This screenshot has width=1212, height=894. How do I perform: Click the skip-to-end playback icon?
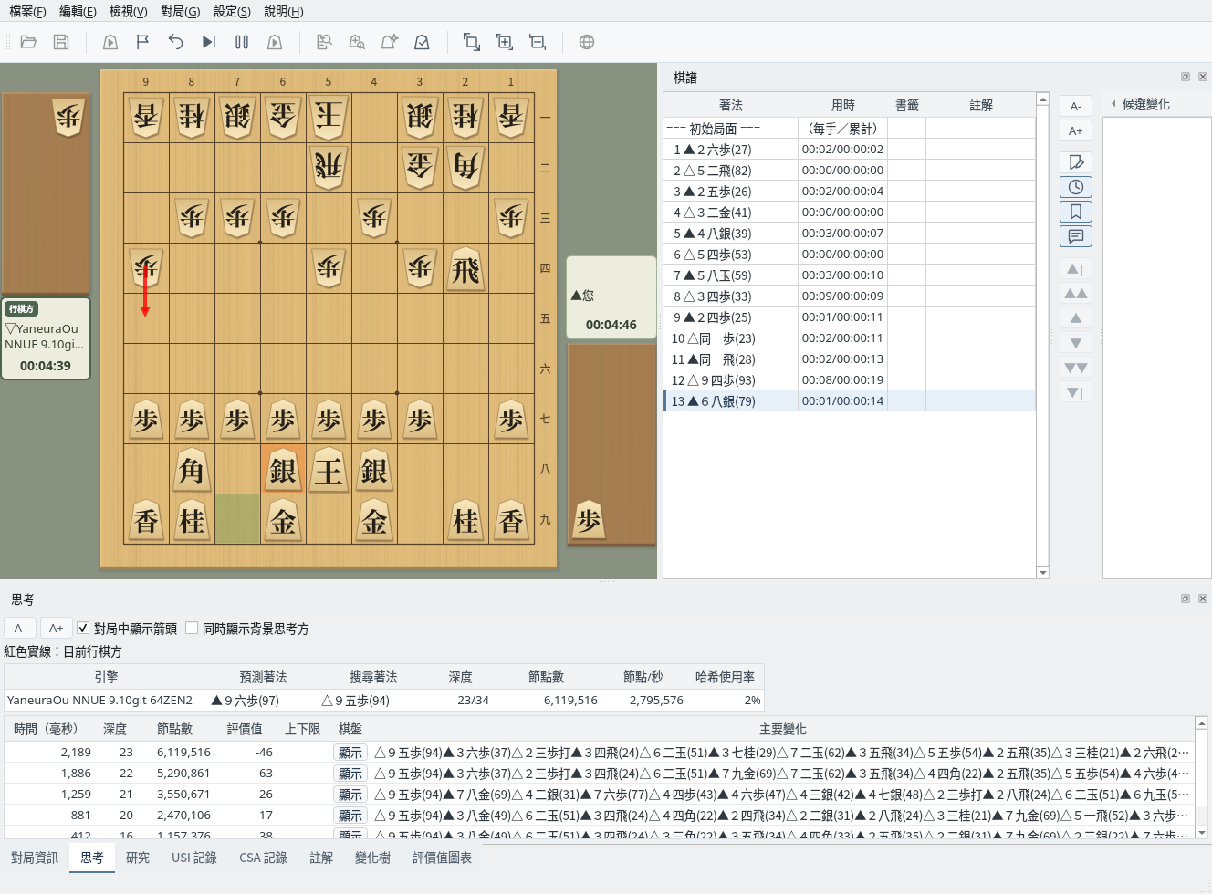(x=209, y=42)
